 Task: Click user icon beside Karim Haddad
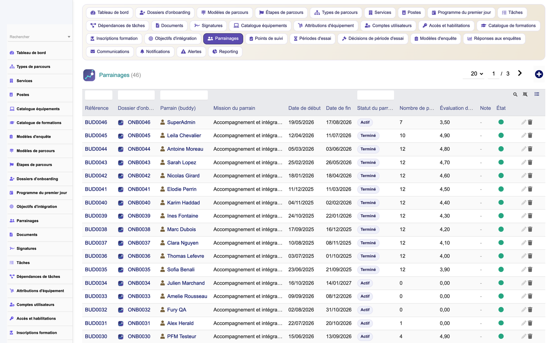[x=162, y=203]
